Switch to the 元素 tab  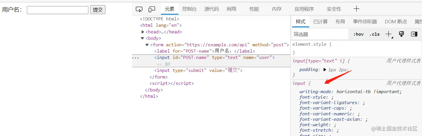tap(170, 9)
